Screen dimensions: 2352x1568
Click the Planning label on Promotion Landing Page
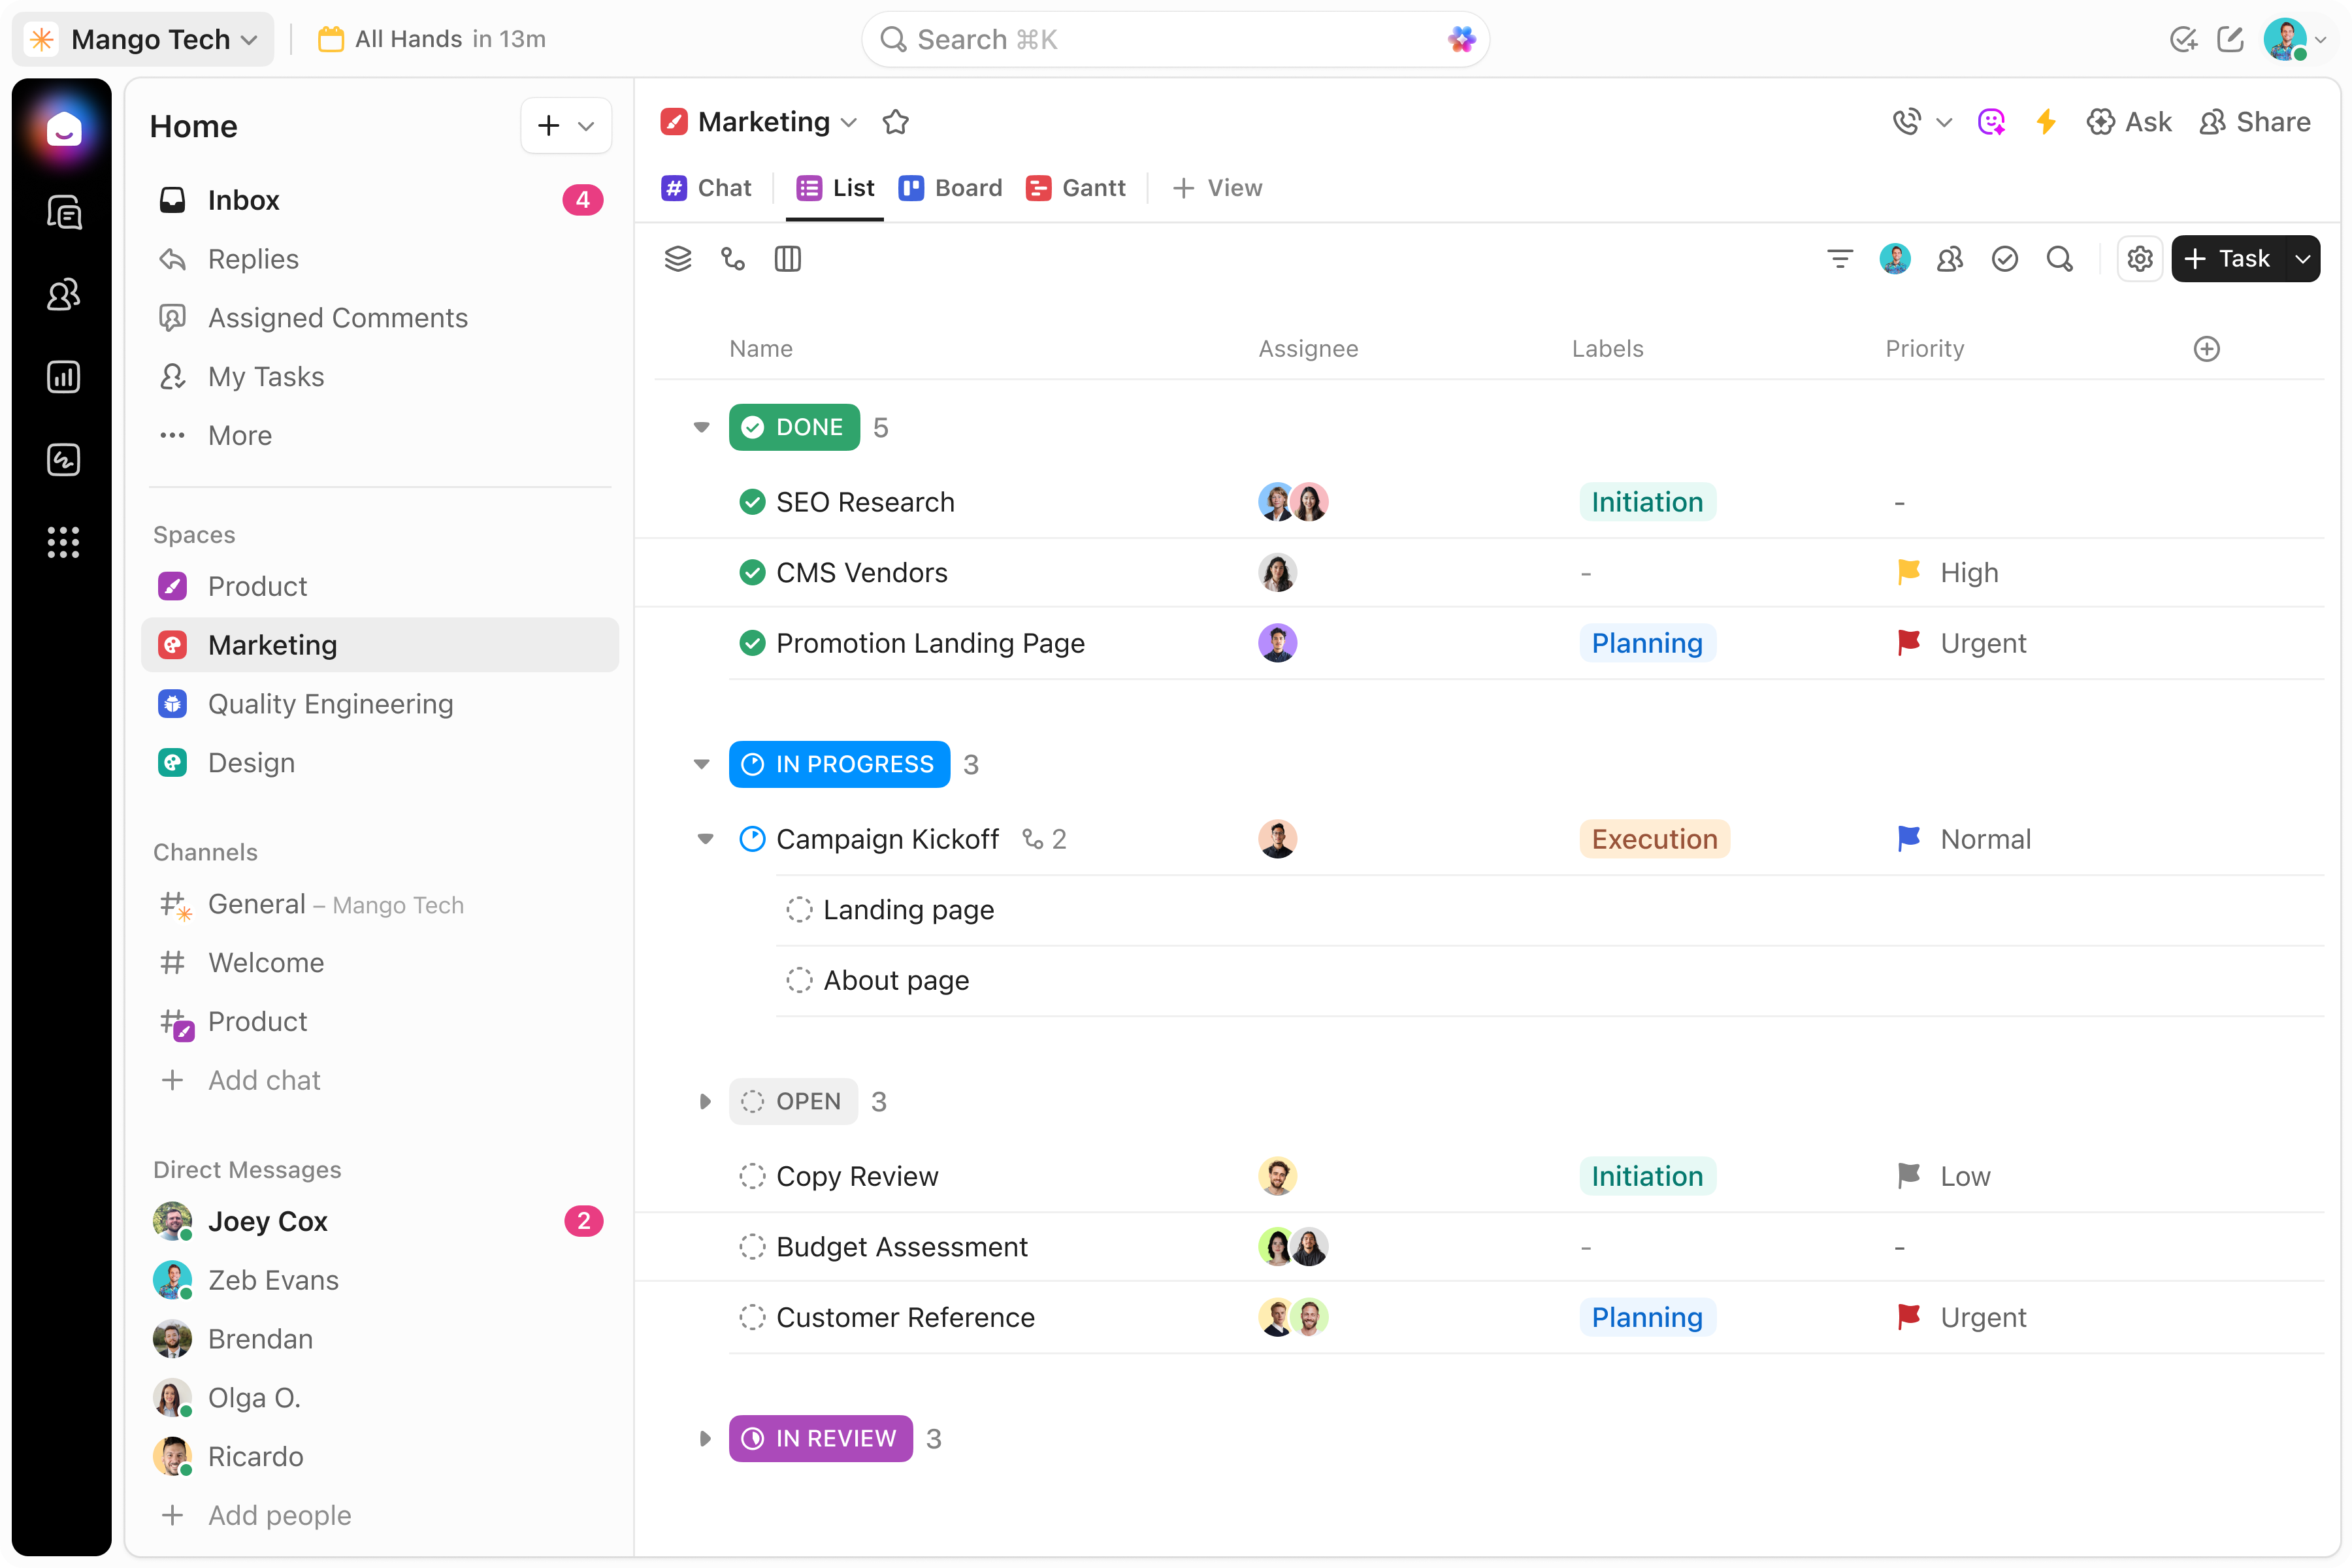pos(1647,643)
